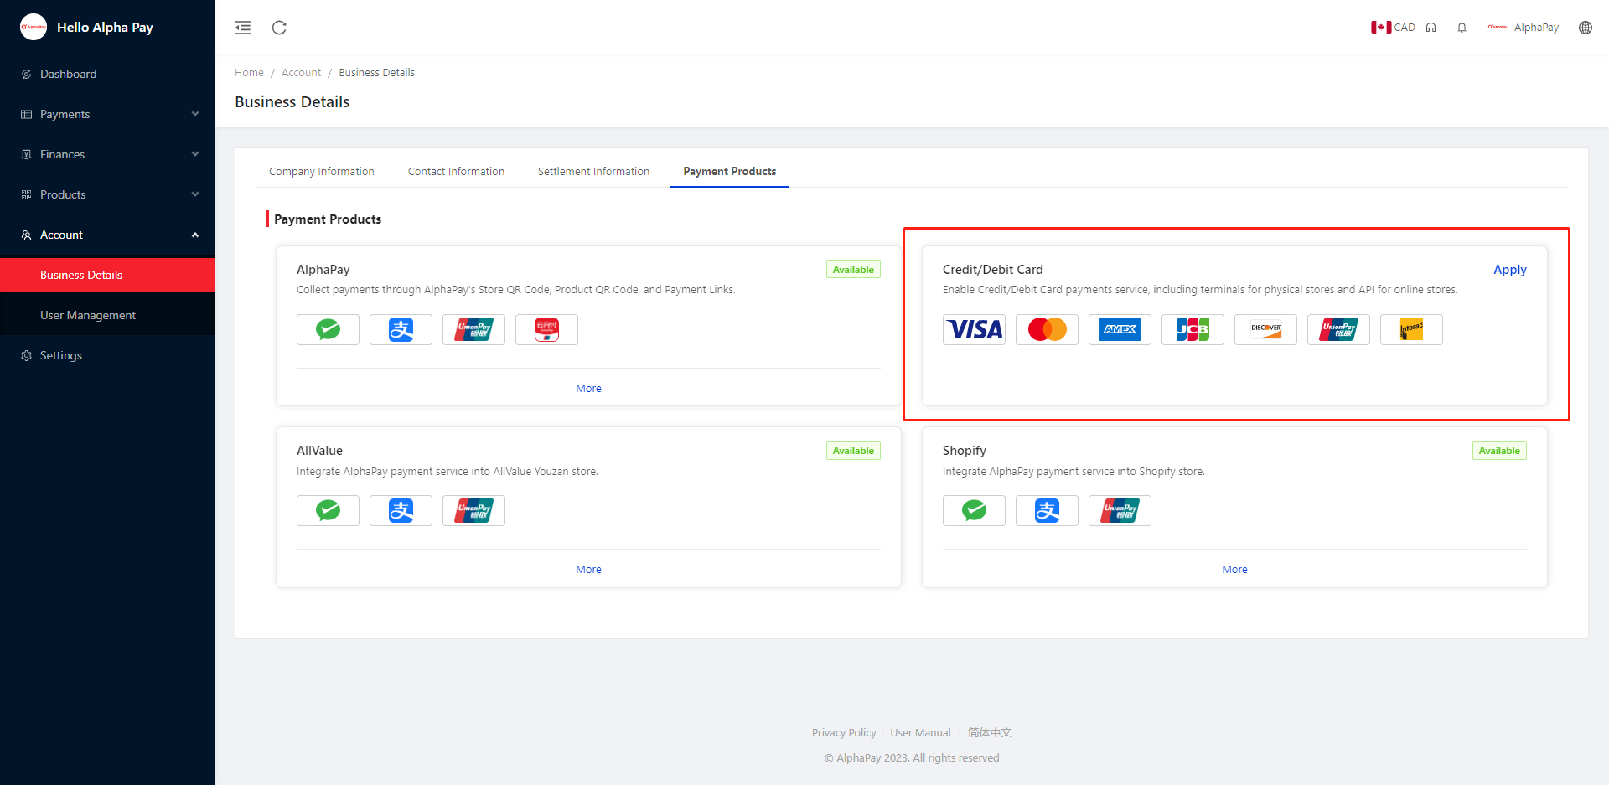Click the Products icon in sidebar
Image resolution: width=1609 pixels, height=785 pixels.
point(27,194)
